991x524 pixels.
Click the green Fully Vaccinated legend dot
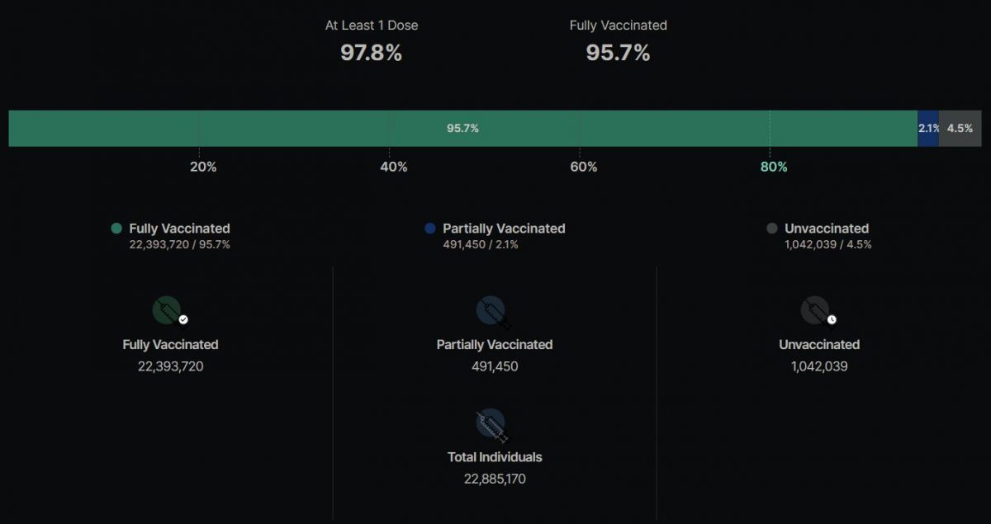click(116, 229)
